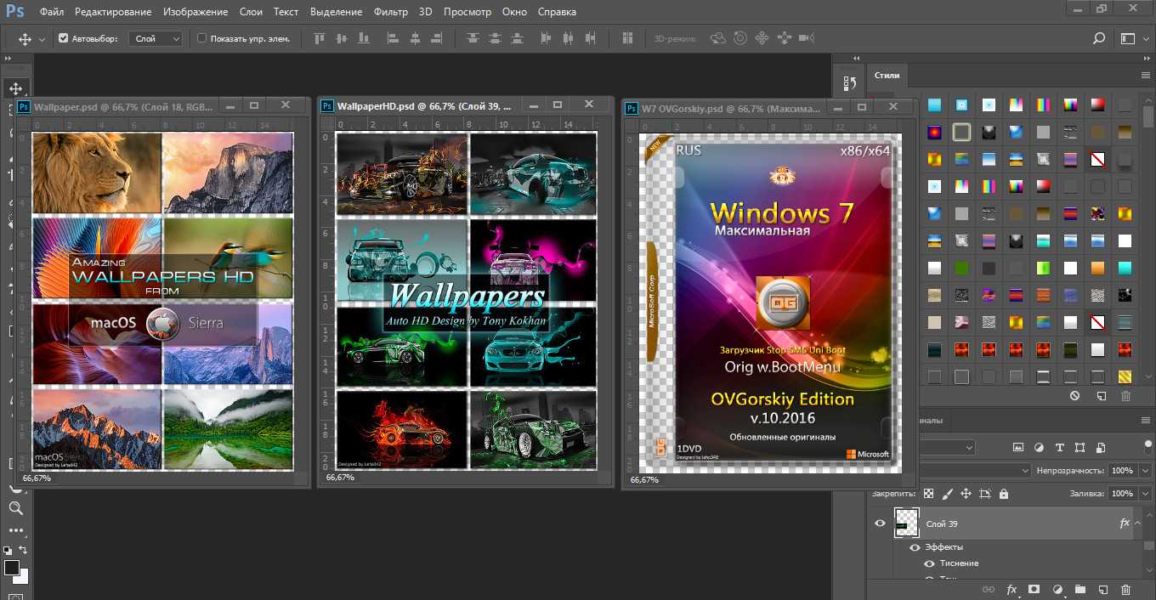Open the Фильтр menu

click(391, 12)
